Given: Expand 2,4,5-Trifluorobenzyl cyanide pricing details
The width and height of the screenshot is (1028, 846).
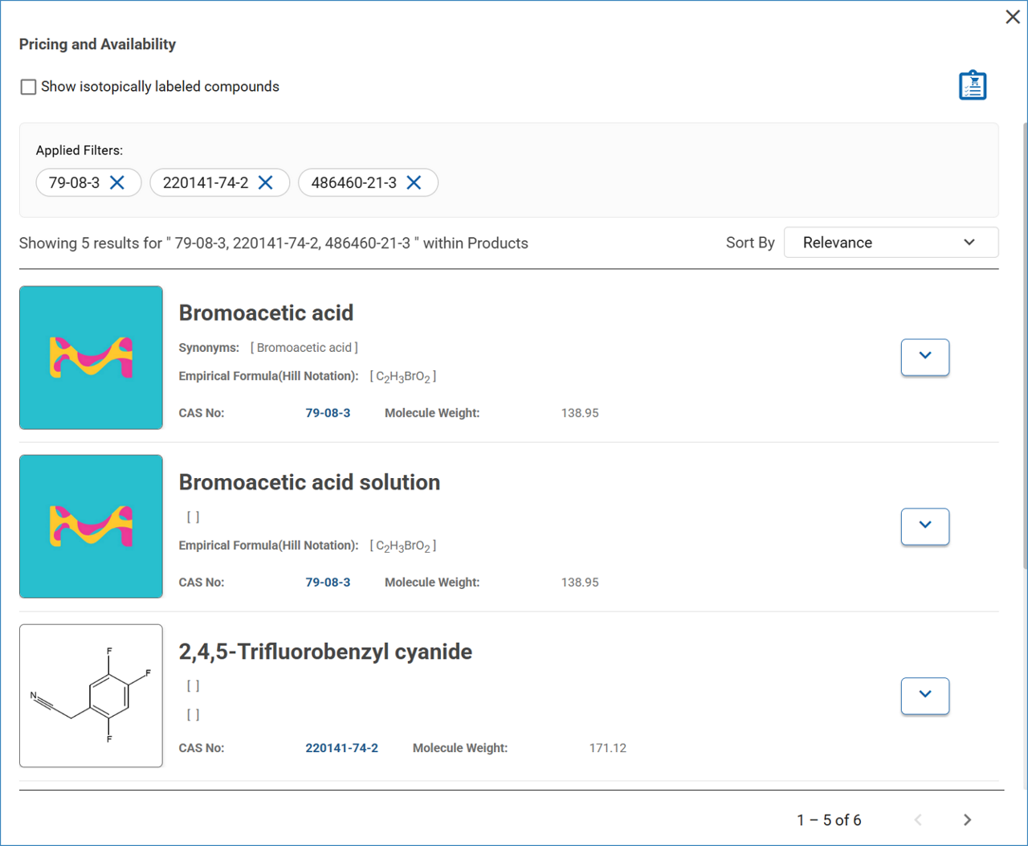Looking at the screenshot, I should (x=924, y=696).
